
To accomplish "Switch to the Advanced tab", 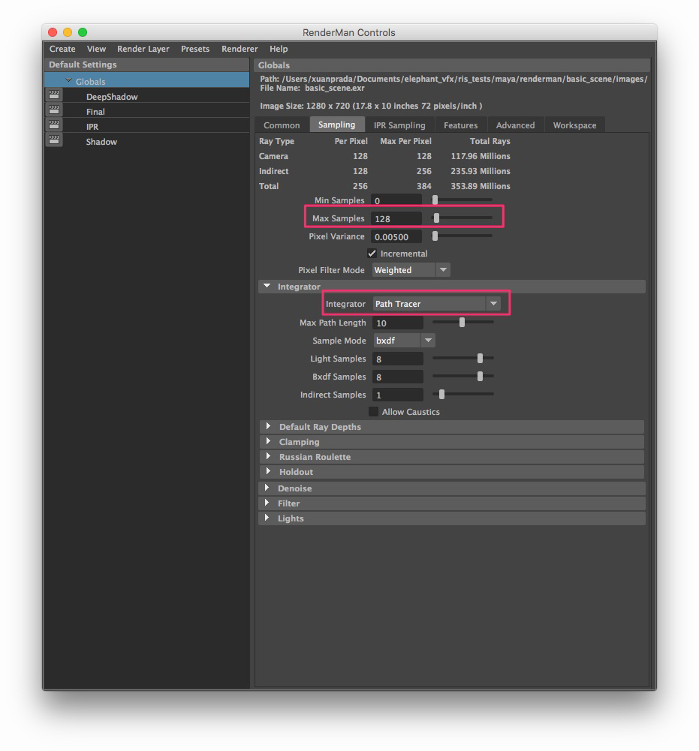I will 515,125.
